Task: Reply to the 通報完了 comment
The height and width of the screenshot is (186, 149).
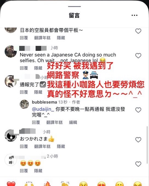Action: (24, 92)
